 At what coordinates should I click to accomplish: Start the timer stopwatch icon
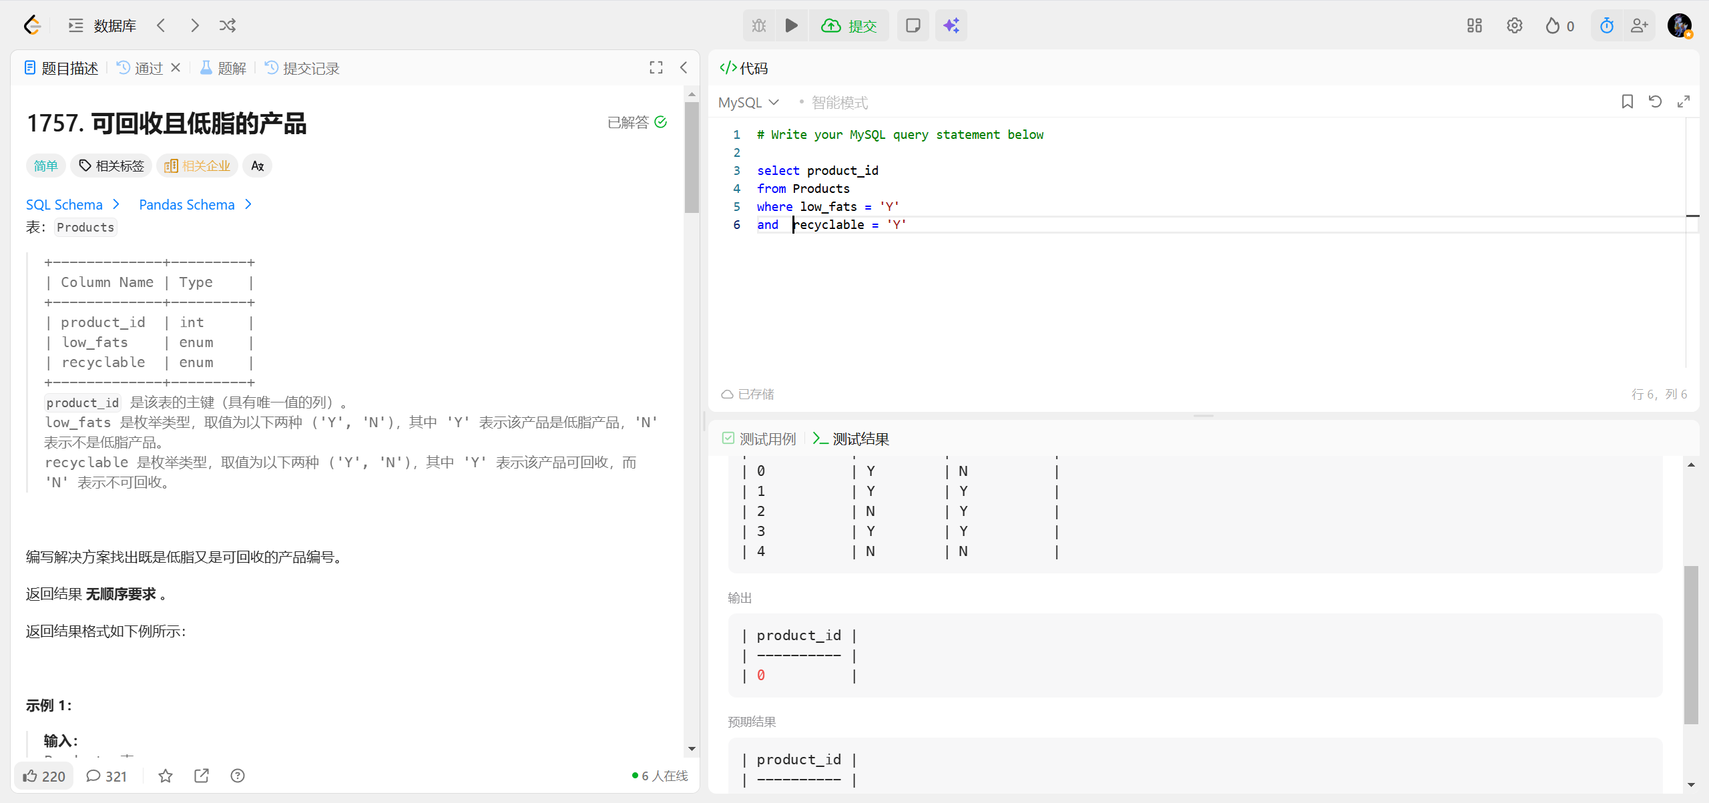coord(1606,25)
